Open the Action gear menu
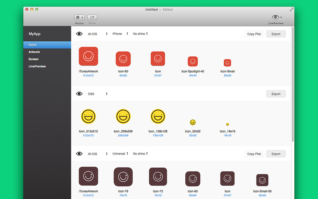318x199 pixels. click(79, 18)
